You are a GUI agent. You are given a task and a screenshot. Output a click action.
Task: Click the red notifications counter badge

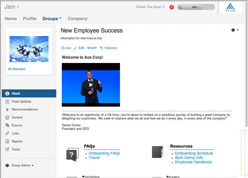171,7
